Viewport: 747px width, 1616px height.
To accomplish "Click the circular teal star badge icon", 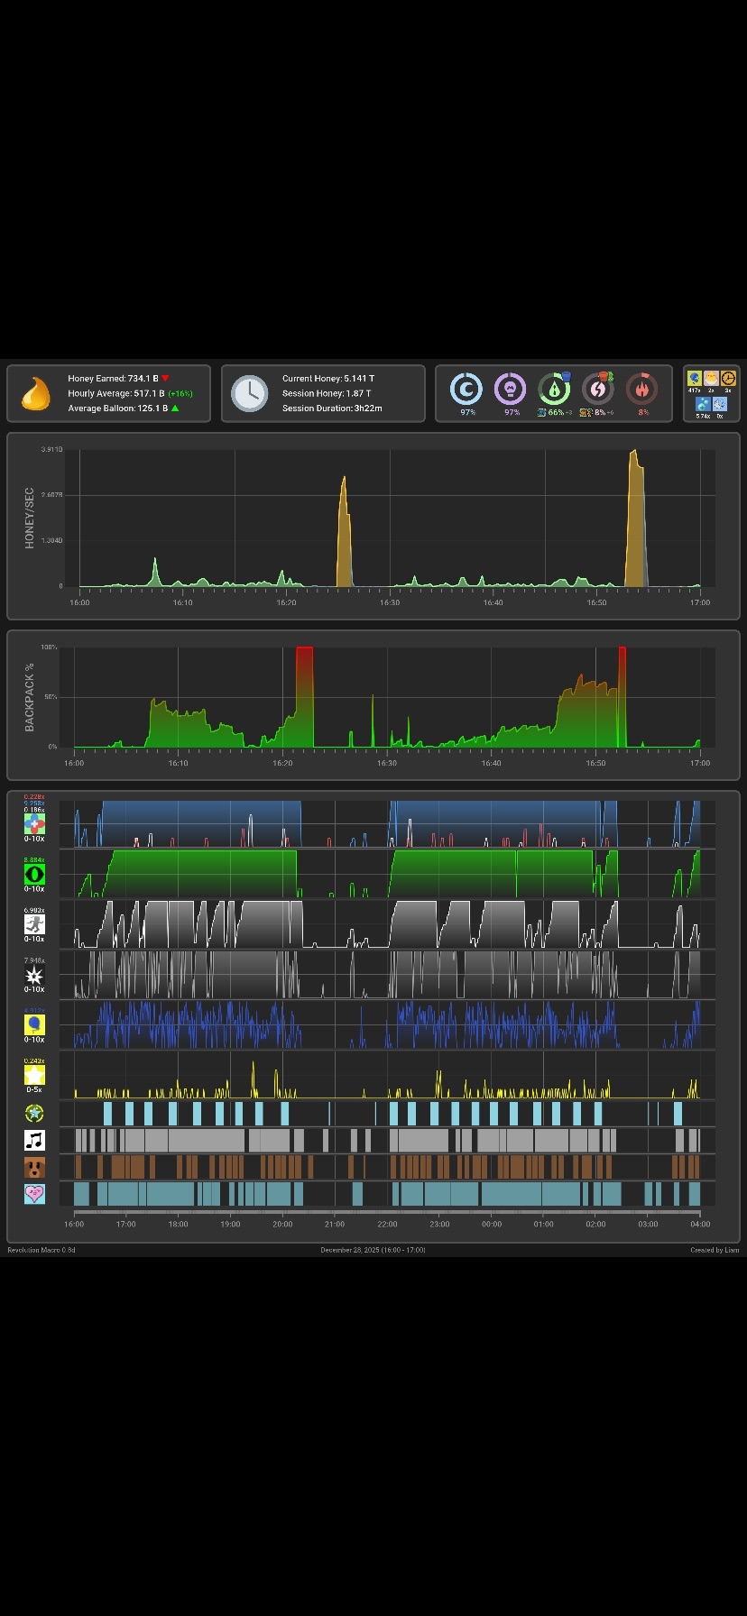I will (34, 1114).
